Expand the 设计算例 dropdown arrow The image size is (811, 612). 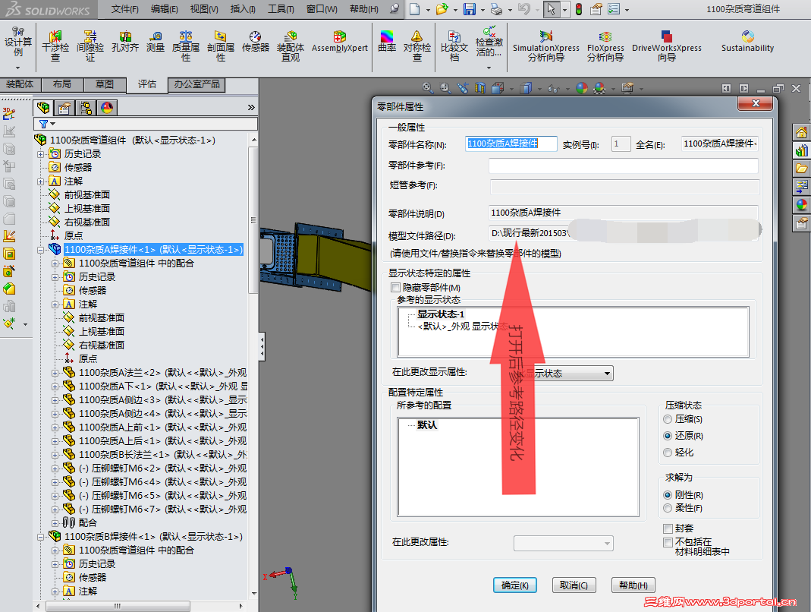pyautogui.click(x=17, y=68)
